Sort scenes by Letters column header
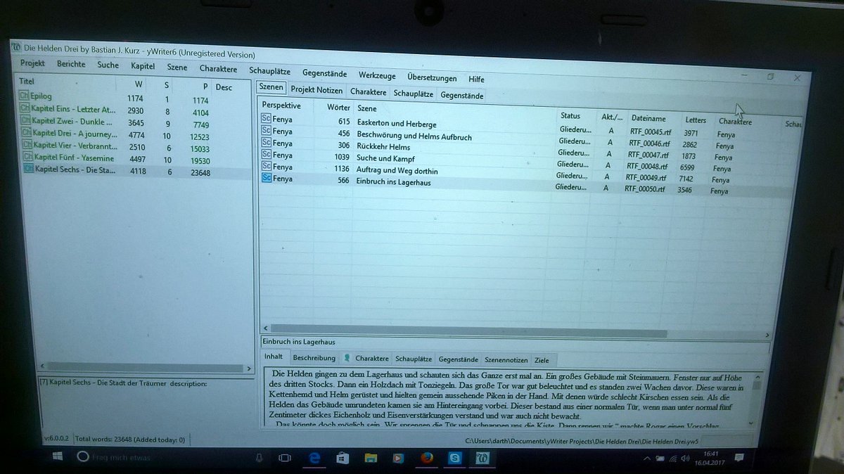 (695, 120)
